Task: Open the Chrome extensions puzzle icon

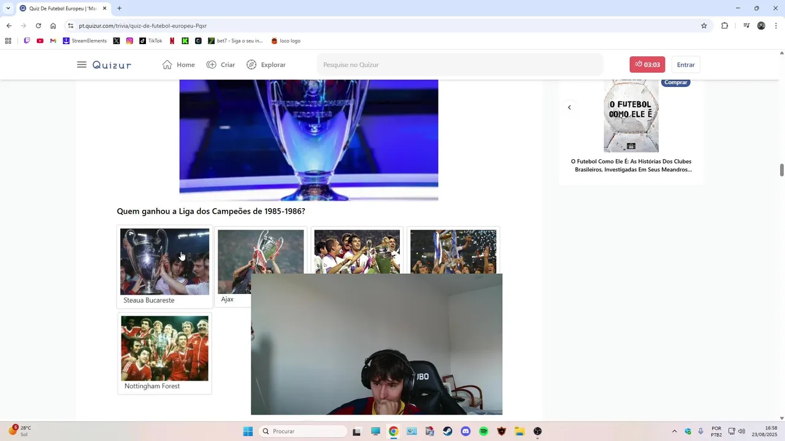Action: coord(724,26)
